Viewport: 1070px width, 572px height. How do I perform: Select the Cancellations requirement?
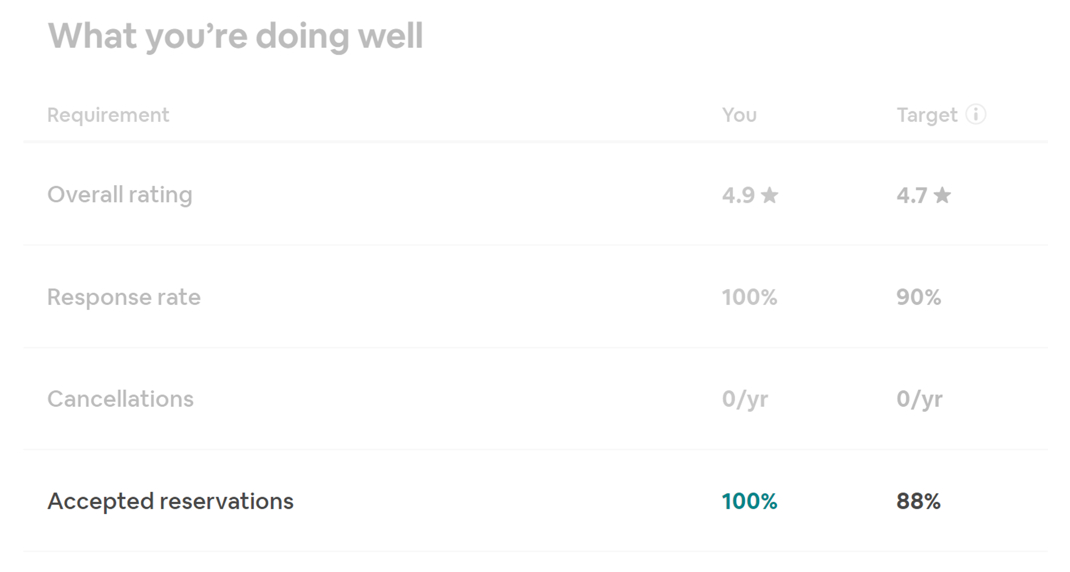coord(120,399)
